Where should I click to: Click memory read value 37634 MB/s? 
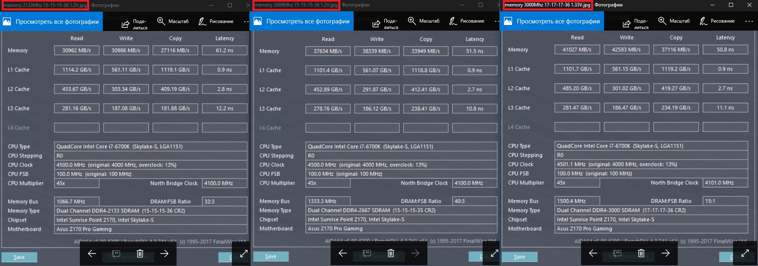(328, 51)
